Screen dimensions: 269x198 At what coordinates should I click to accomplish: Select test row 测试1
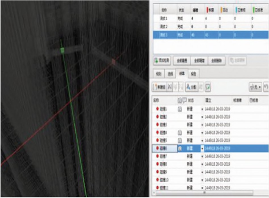(x=211, y=18)
